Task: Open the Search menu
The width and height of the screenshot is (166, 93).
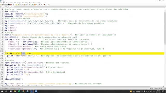Action: (8, 3)
